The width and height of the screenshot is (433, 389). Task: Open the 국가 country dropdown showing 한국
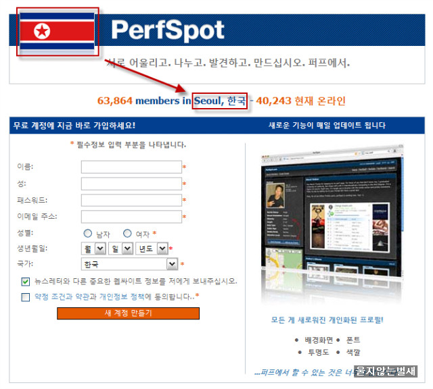coord(130,264)
